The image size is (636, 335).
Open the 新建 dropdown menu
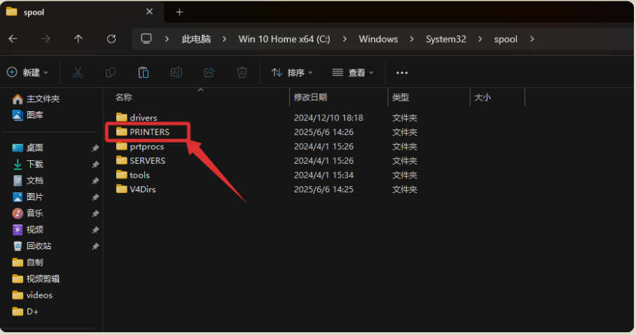(28, 73)
